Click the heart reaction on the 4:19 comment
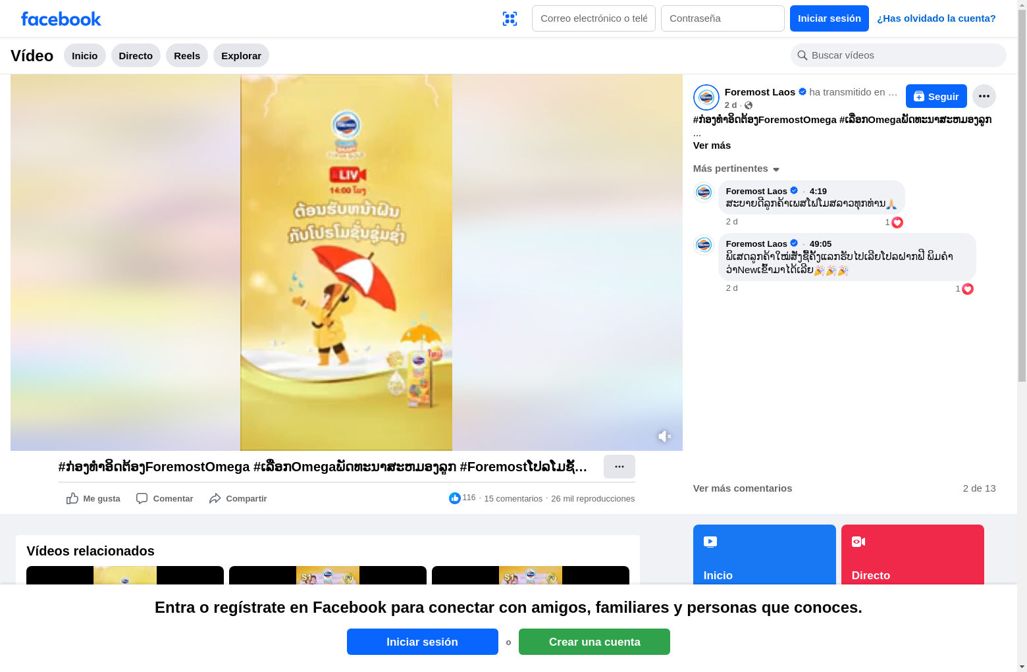The image size is (1027, 672). 897,222
